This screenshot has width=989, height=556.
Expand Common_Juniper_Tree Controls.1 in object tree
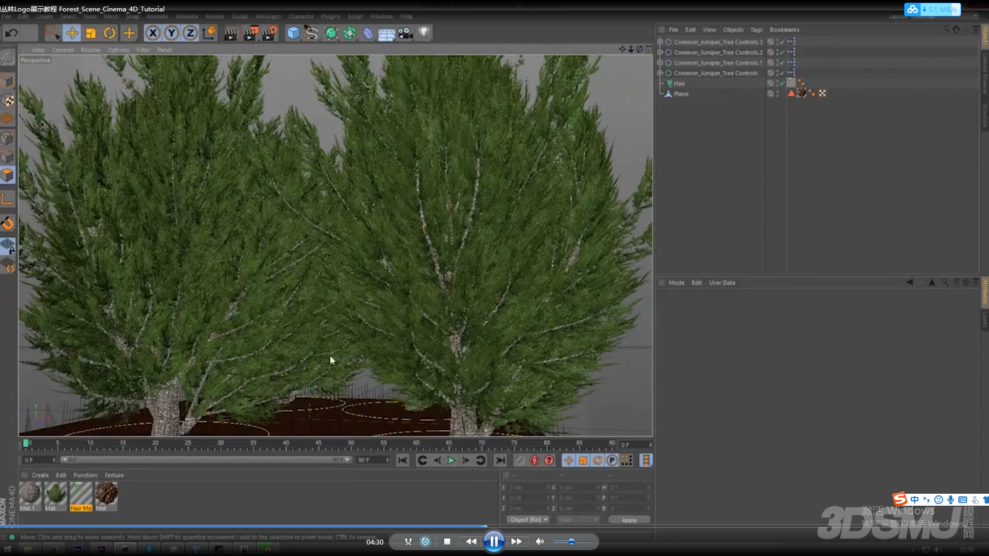click(660, 63)
